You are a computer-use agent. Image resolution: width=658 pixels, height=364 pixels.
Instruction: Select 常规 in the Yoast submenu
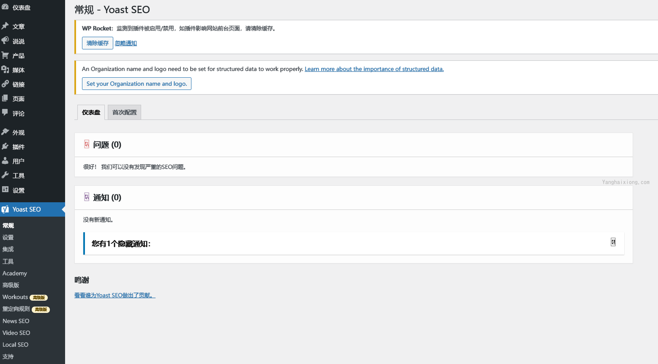(8, 225)
